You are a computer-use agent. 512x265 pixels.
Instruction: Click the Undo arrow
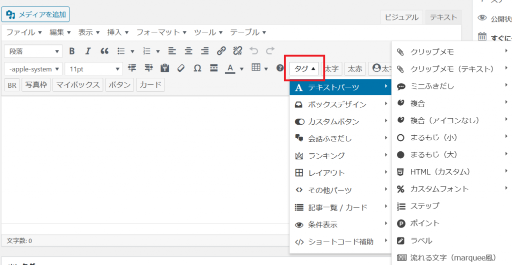(253, 51)
